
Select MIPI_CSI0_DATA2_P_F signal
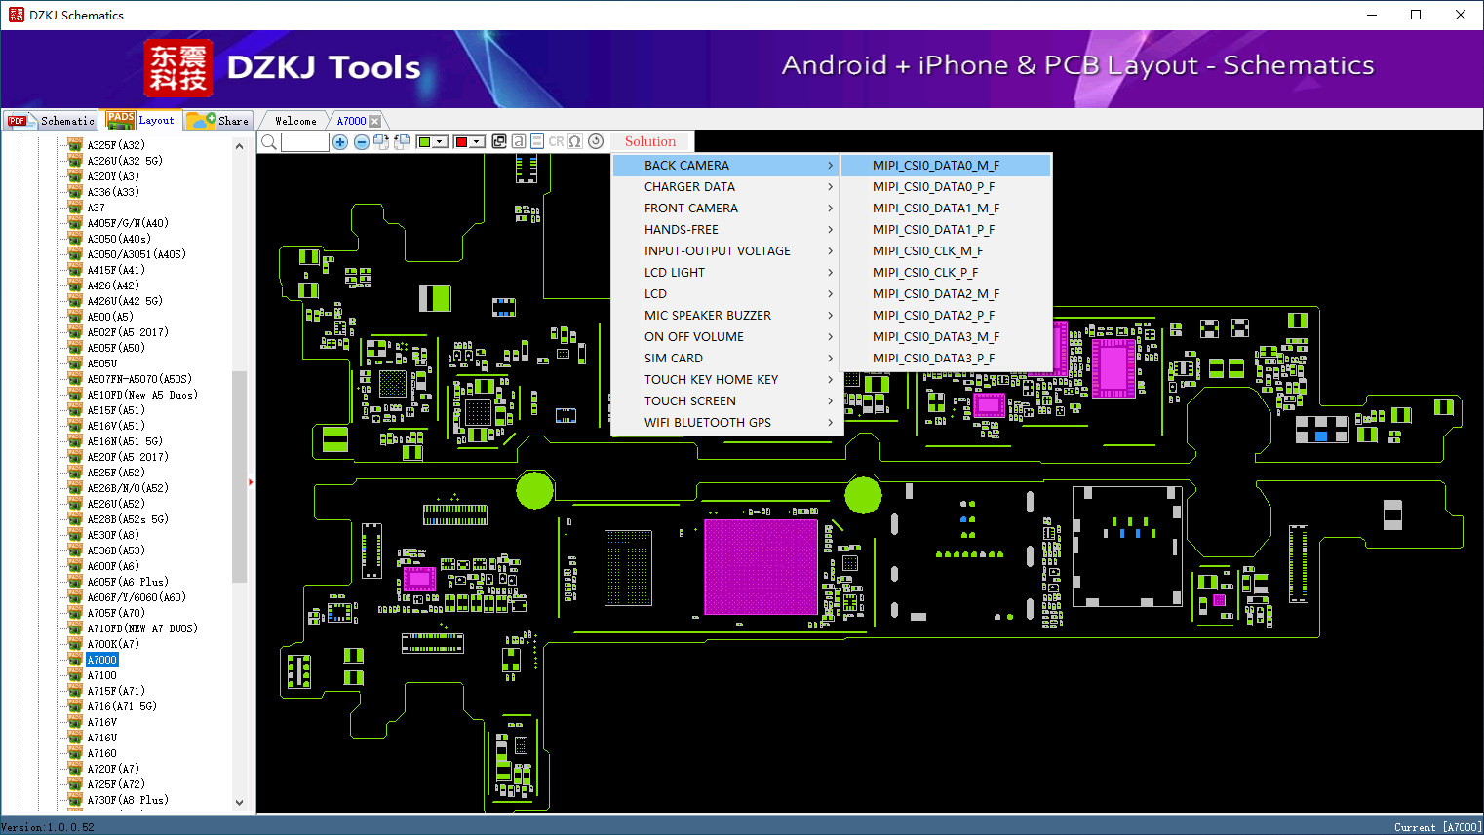pos(946,316)
